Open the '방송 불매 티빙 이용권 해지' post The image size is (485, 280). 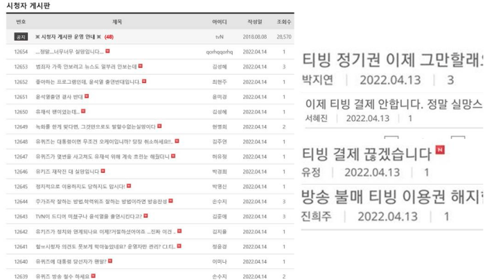tap(392, 196)
